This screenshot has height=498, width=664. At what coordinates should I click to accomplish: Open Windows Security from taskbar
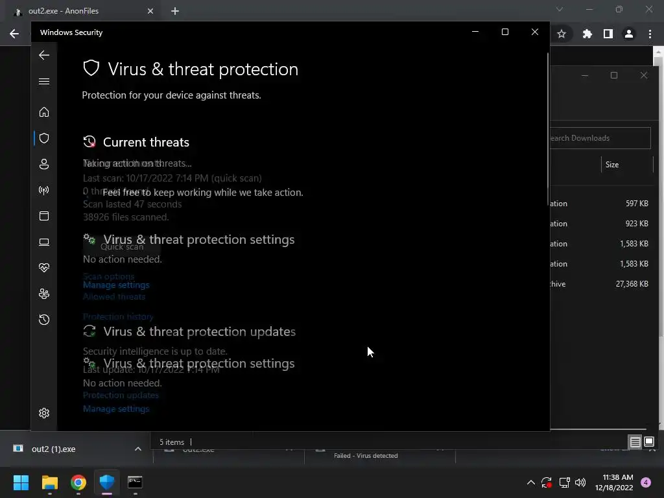coord(107,482)
